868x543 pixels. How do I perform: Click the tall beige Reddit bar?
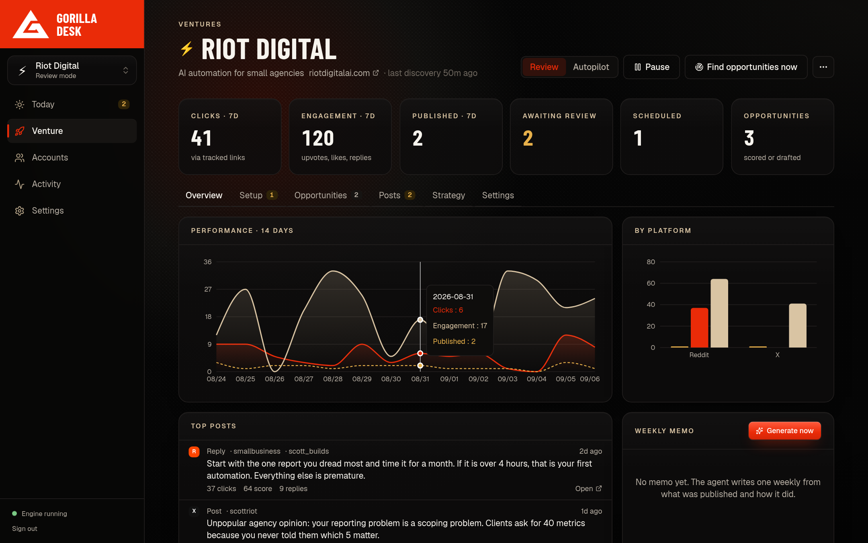(x=719, y=313)
